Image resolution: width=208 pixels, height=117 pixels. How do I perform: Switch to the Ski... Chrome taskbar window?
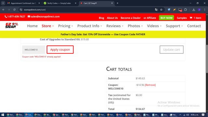[47, 115]
